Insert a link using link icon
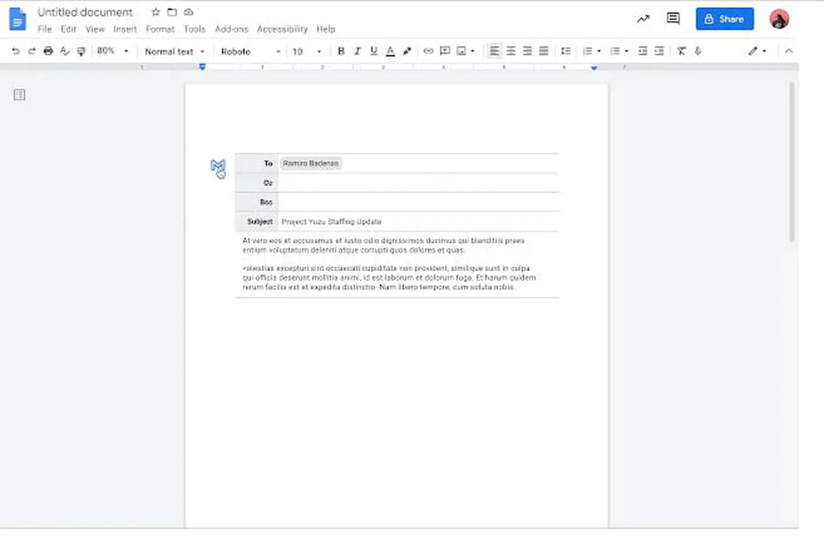 point(428,51)
